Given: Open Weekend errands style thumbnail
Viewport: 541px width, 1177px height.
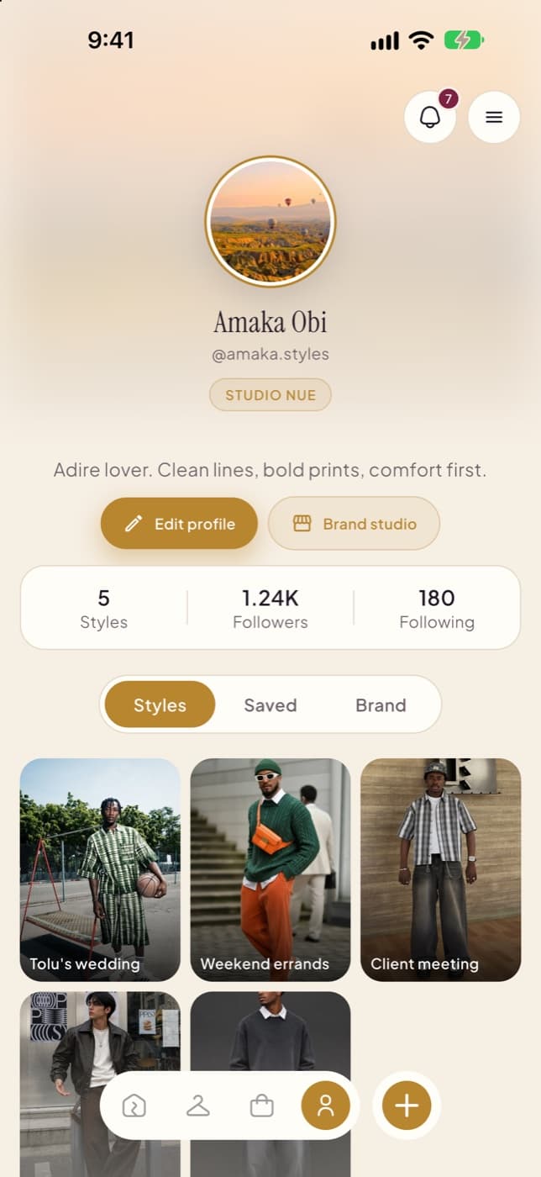Looking at the screenshot, I should (x=270, y=869).
